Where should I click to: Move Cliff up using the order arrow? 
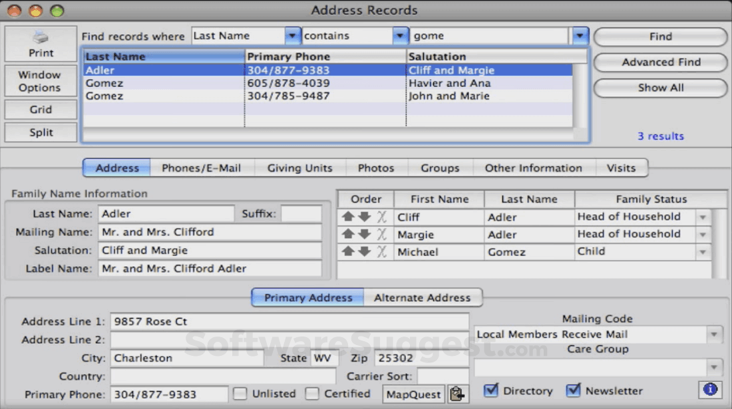[349, 216]
